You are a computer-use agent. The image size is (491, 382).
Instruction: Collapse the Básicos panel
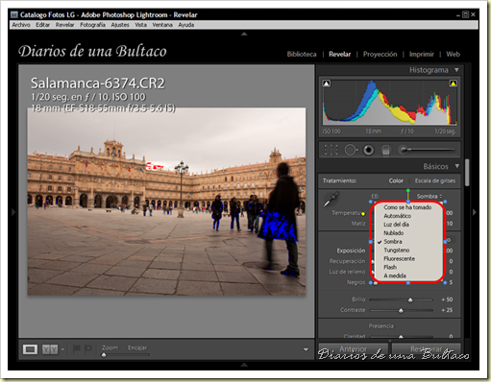coord(457,166)
